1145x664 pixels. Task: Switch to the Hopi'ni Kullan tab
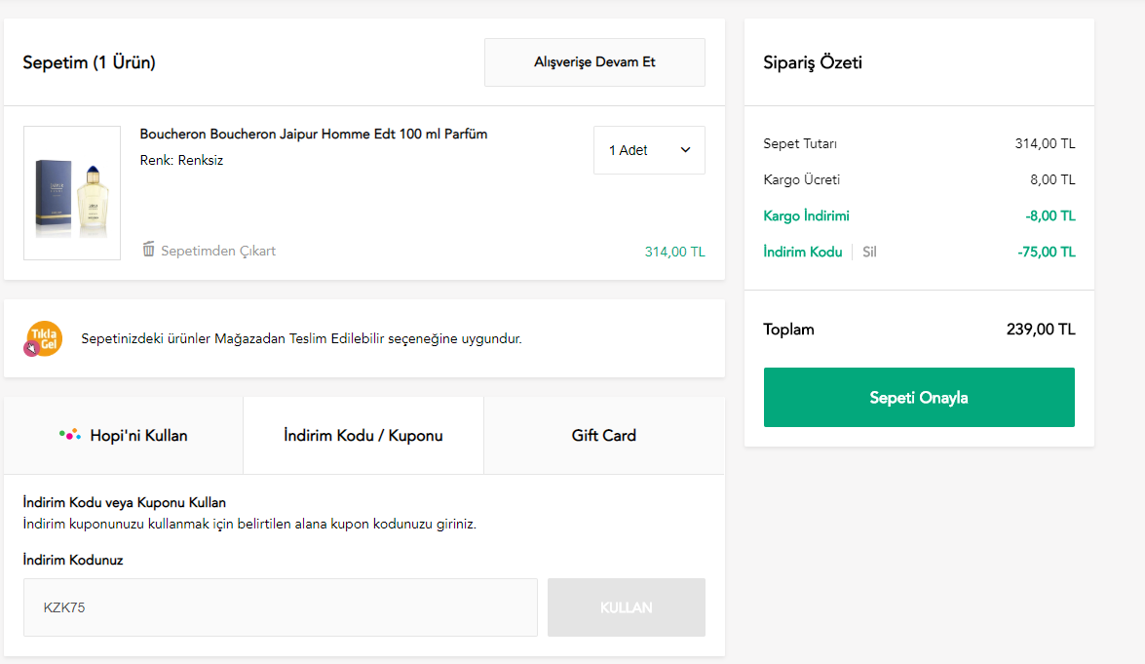point(124,435)
